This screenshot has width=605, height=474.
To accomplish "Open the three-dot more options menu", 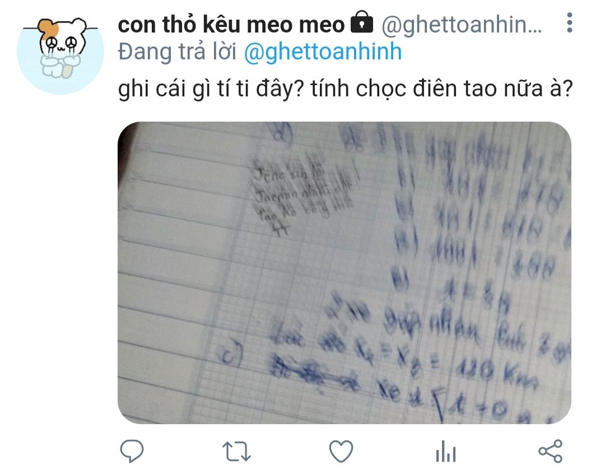I will tap(570, 23).
